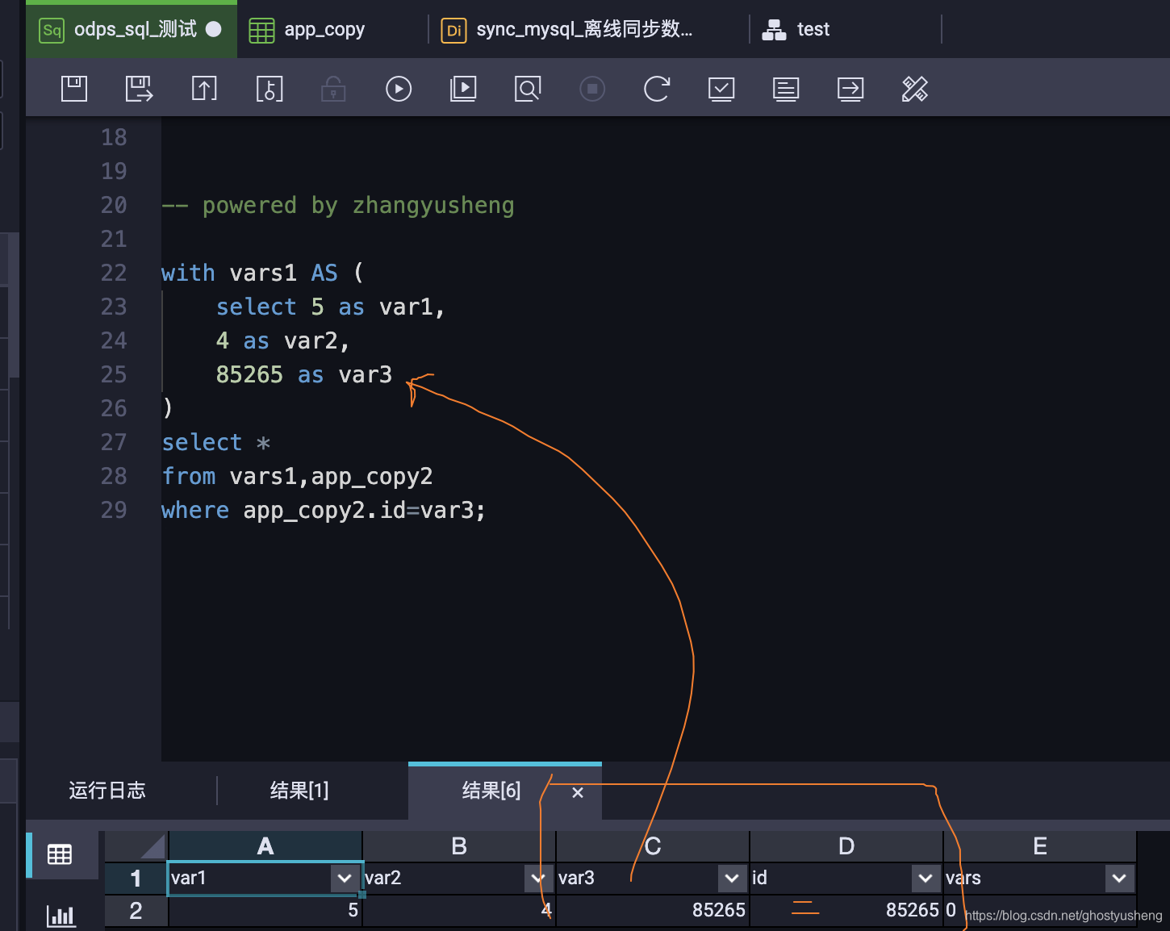1170x931 pixels.
Task: Select column C header
Action: tap(653, 846)
